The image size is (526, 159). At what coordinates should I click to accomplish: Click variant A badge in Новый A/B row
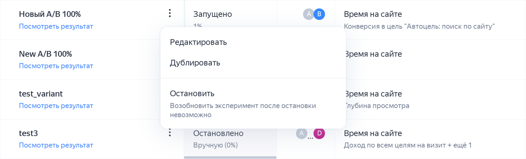coord(308,14)
